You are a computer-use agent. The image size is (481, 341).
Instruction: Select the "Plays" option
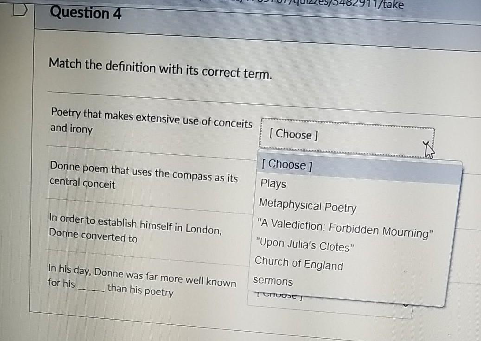[x=274, y=184]
